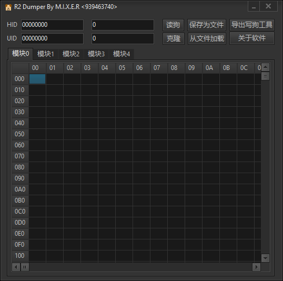Select column header 08

(x=176, y=68)
